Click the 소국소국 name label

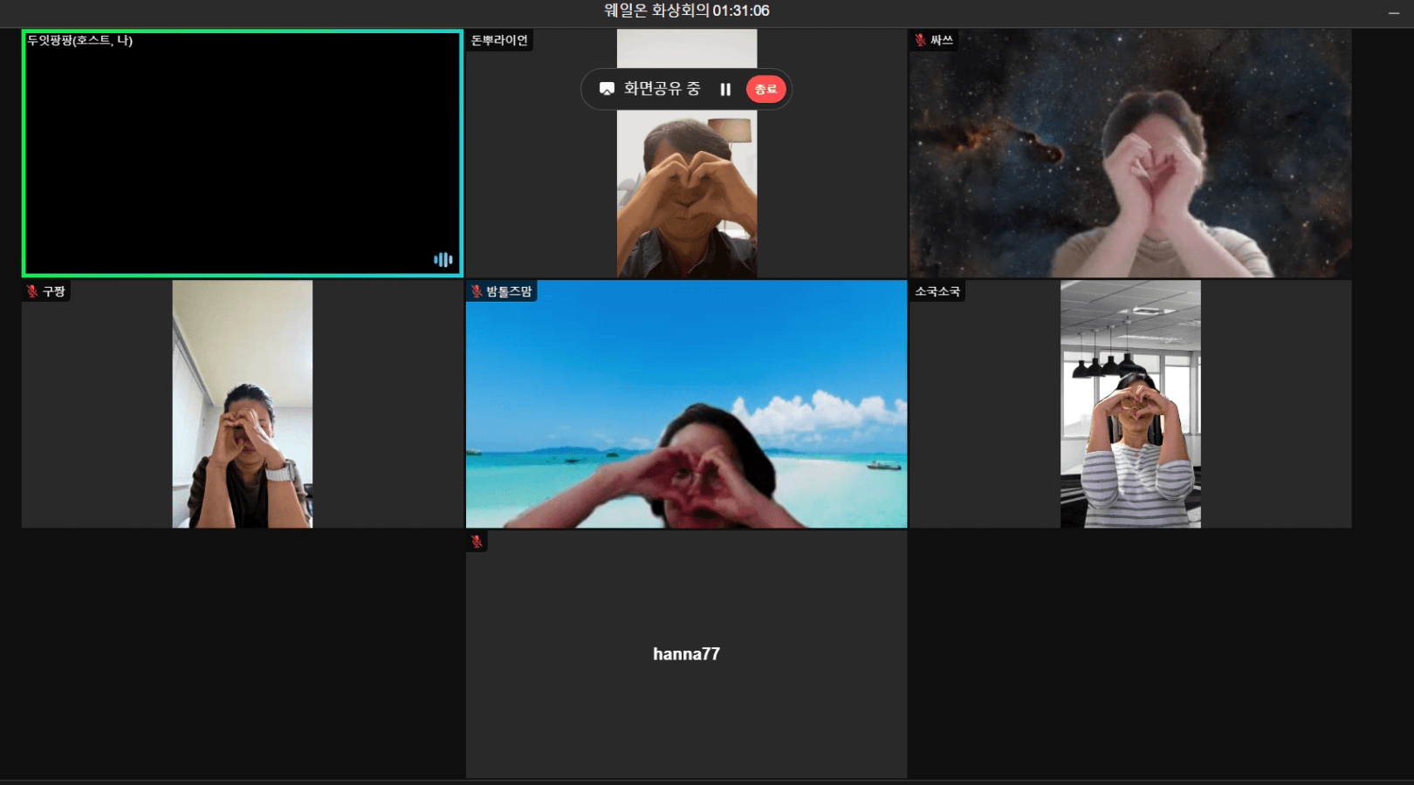pos(937,291)
